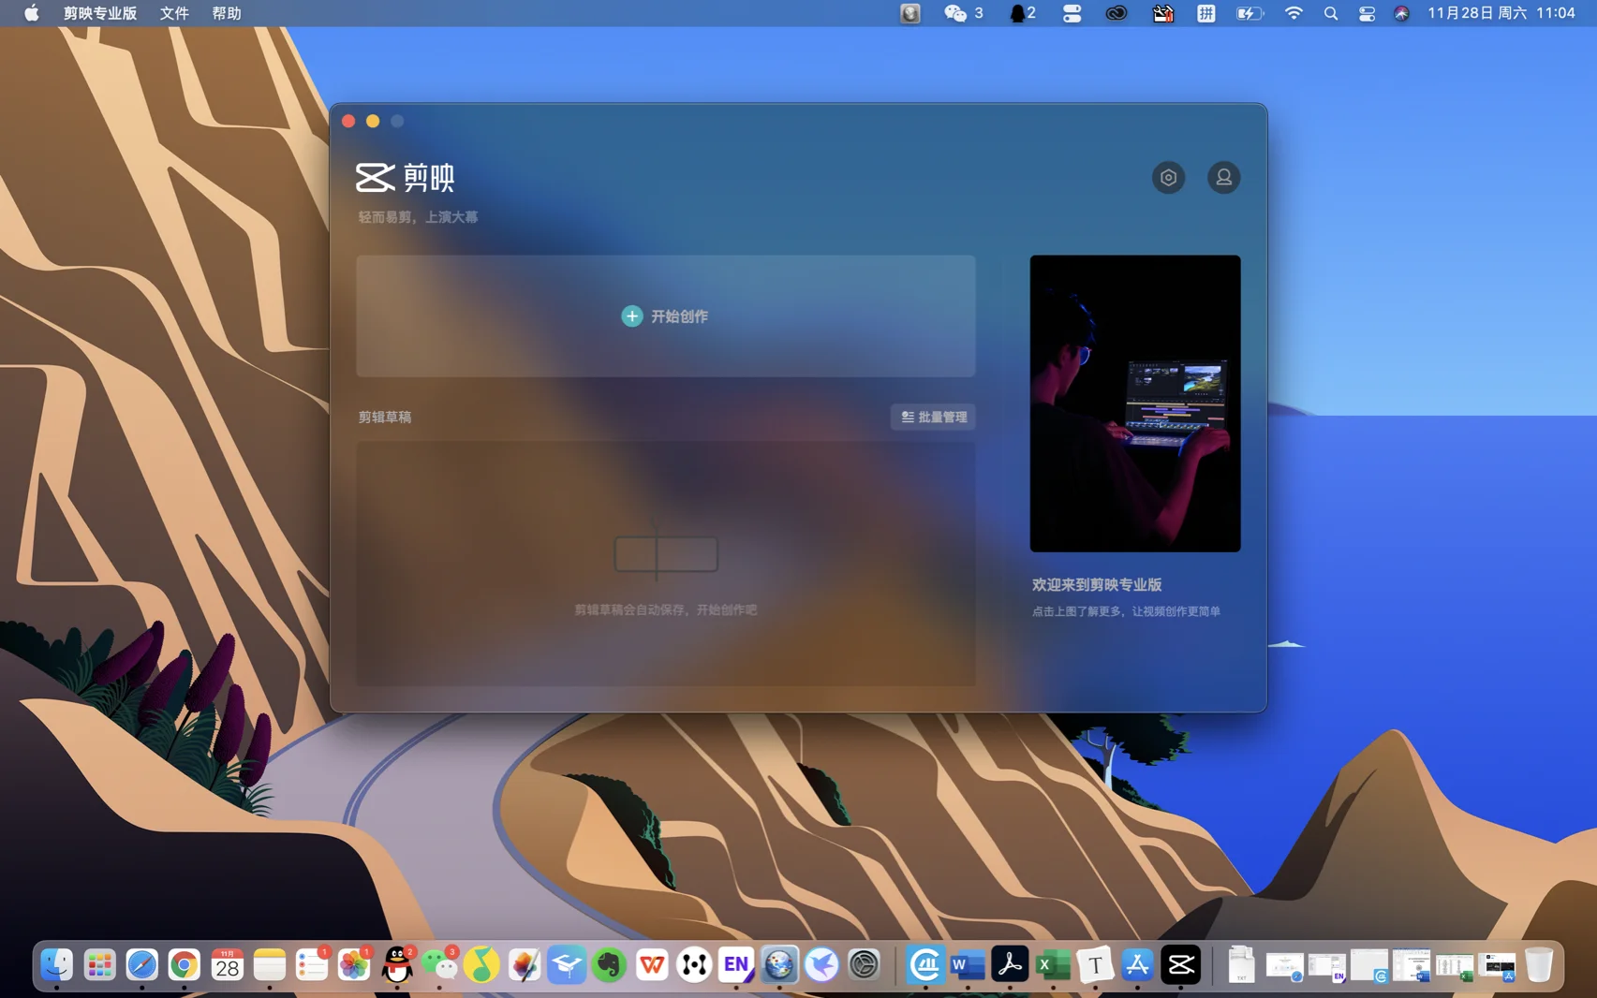The height and width of the screenshot is (998, 1597).
Task: Open Control Center in menu bar
Action: 1367,13
